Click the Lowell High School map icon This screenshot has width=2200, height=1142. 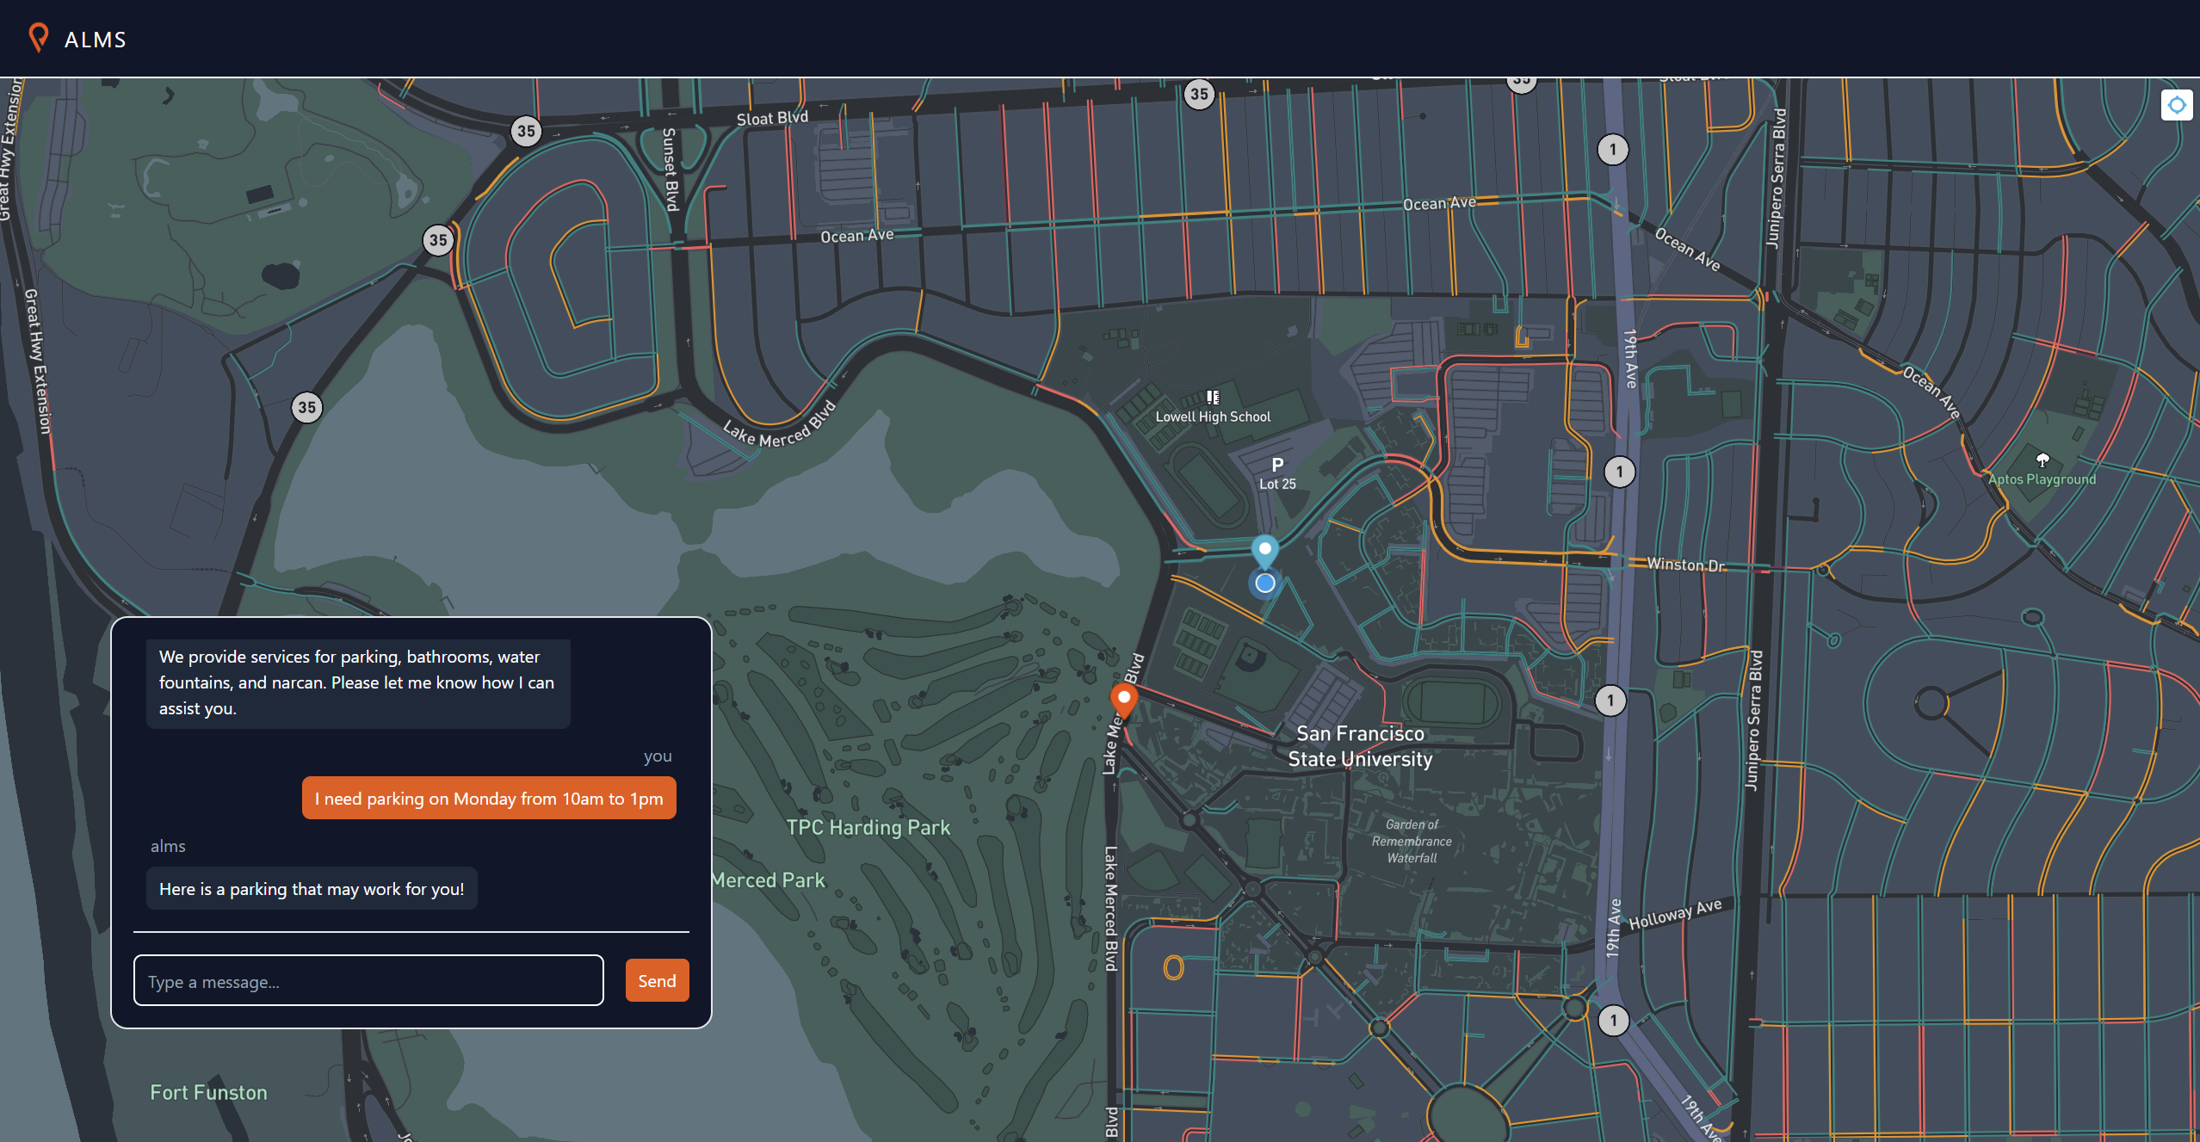pyautogui.click(x=1212, y=398)
